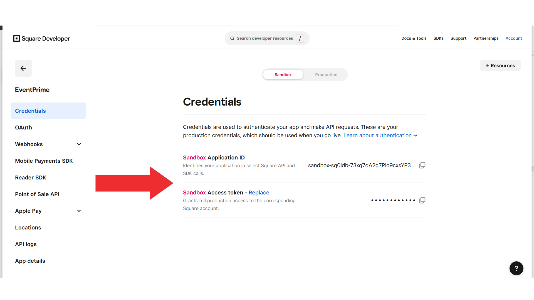The width and height of the screenshot is (534, 300).
Task: Copy the Sandbox Access token
Action: [422, 200]
